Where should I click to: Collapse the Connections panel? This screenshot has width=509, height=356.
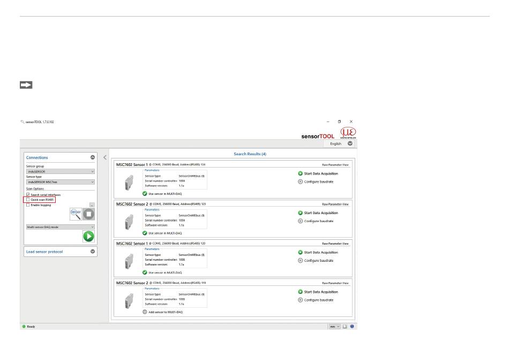pos(93,157)
